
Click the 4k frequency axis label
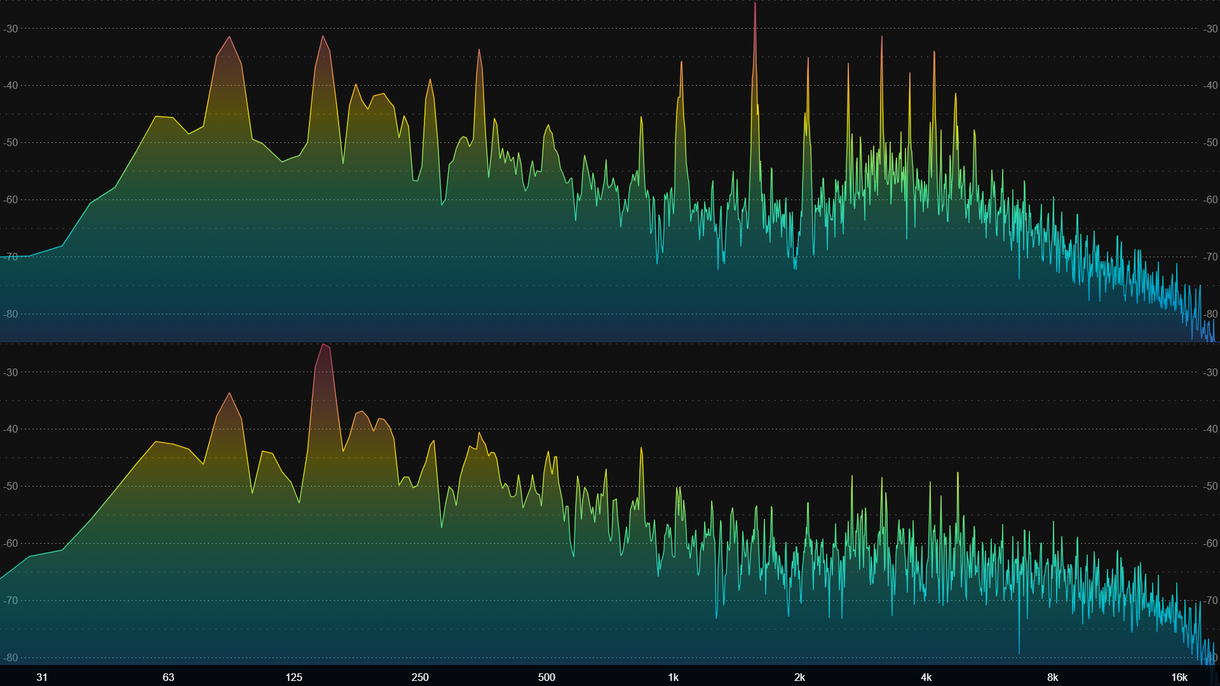(926, 677)
